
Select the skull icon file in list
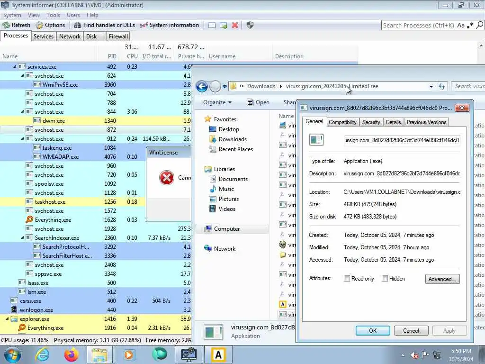[282, 245]
